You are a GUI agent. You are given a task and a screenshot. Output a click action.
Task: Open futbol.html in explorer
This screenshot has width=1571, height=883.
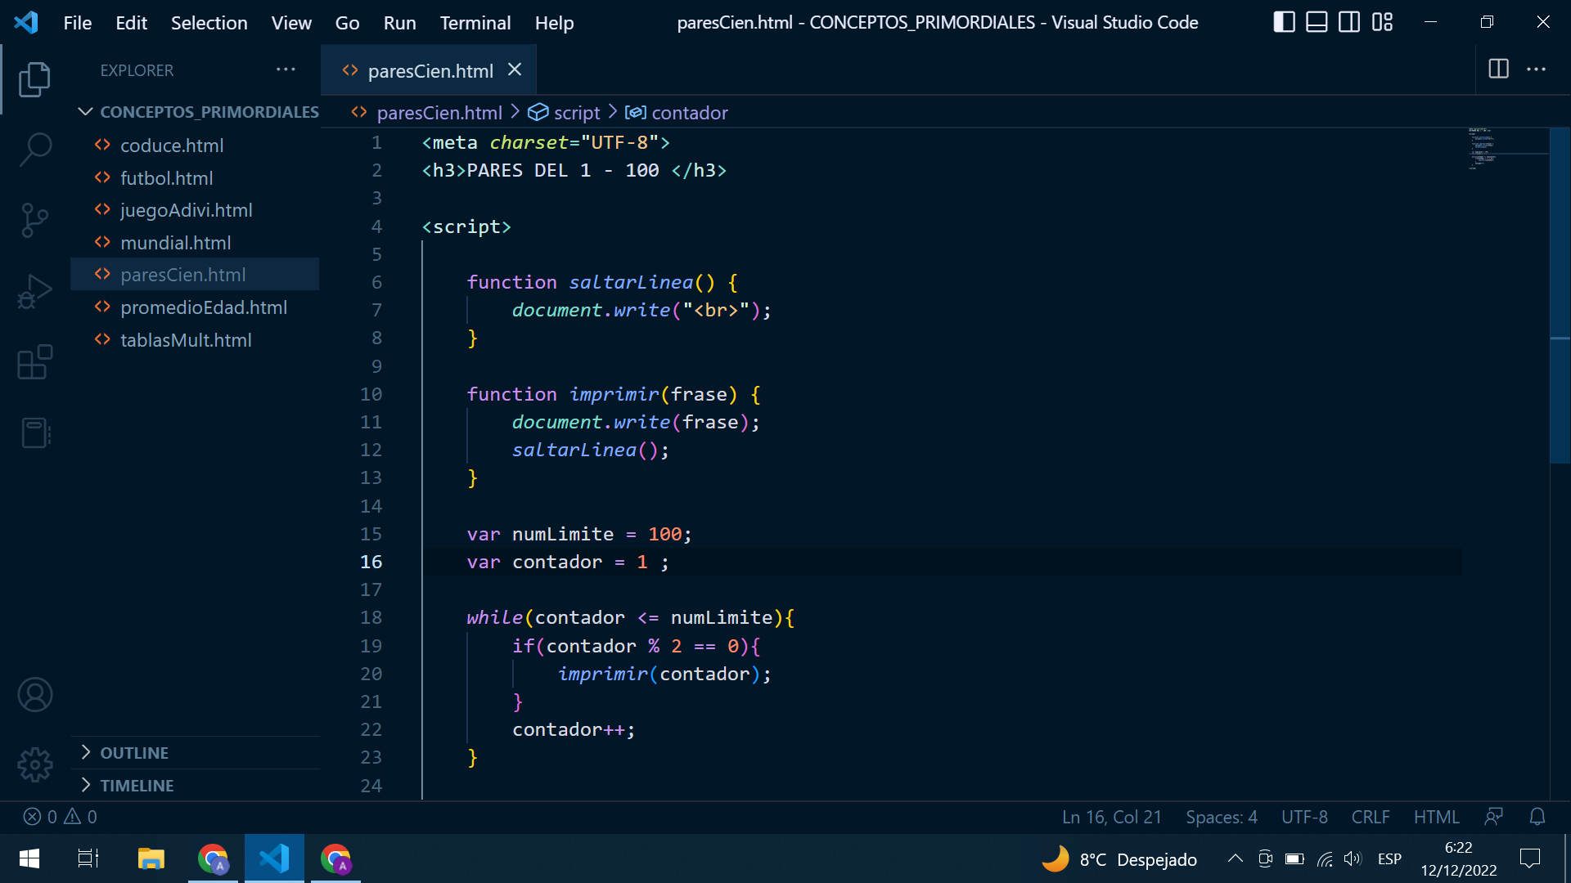195,178
